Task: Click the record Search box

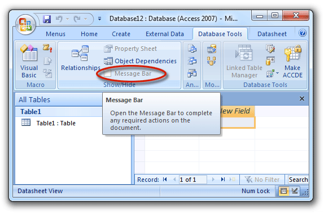Action: pos(299,180)
